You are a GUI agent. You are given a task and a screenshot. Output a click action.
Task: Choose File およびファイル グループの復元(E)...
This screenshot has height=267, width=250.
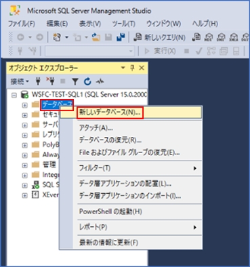tap(131, 152)
